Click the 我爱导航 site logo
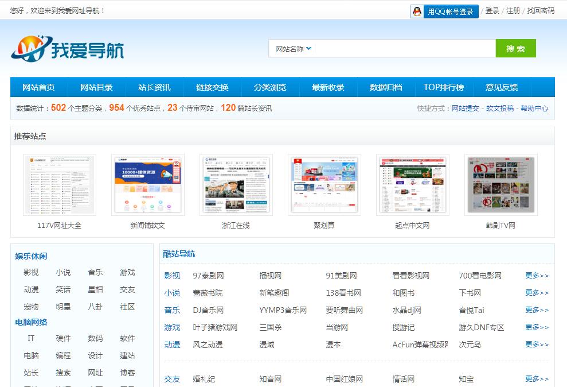This screenshot has height=387, width=567. coord(67,49)
